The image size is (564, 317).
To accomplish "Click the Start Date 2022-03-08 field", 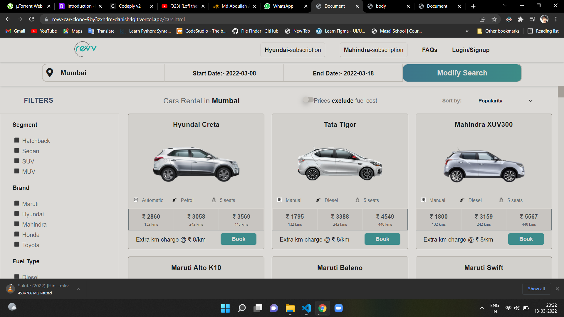I will 224,73.
